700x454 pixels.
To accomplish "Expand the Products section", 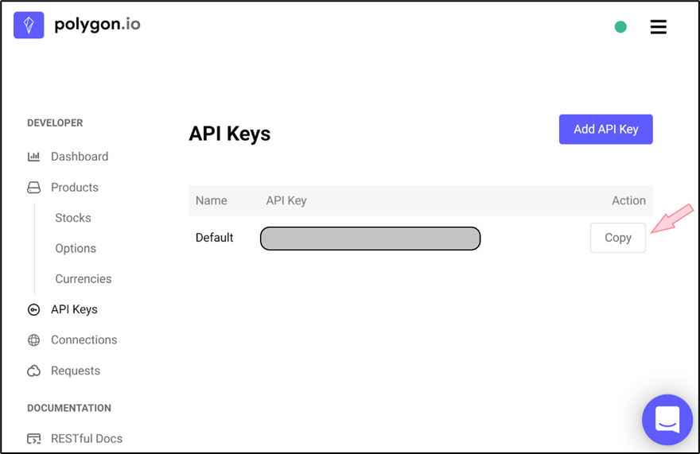I will tap(75, 188).
